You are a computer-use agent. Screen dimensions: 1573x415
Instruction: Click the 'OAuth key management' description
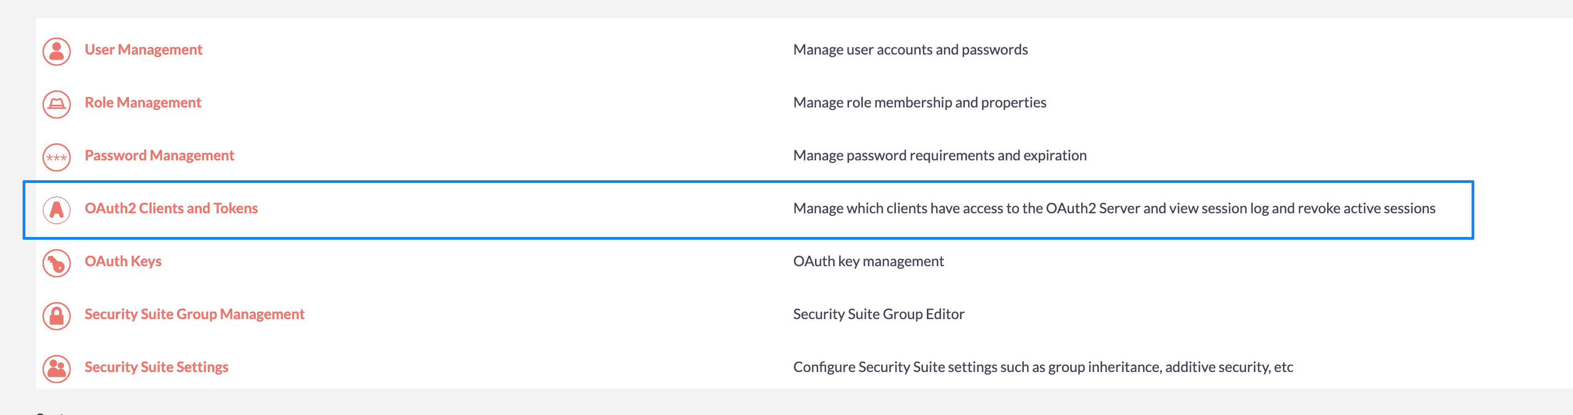tap(868, 261)
